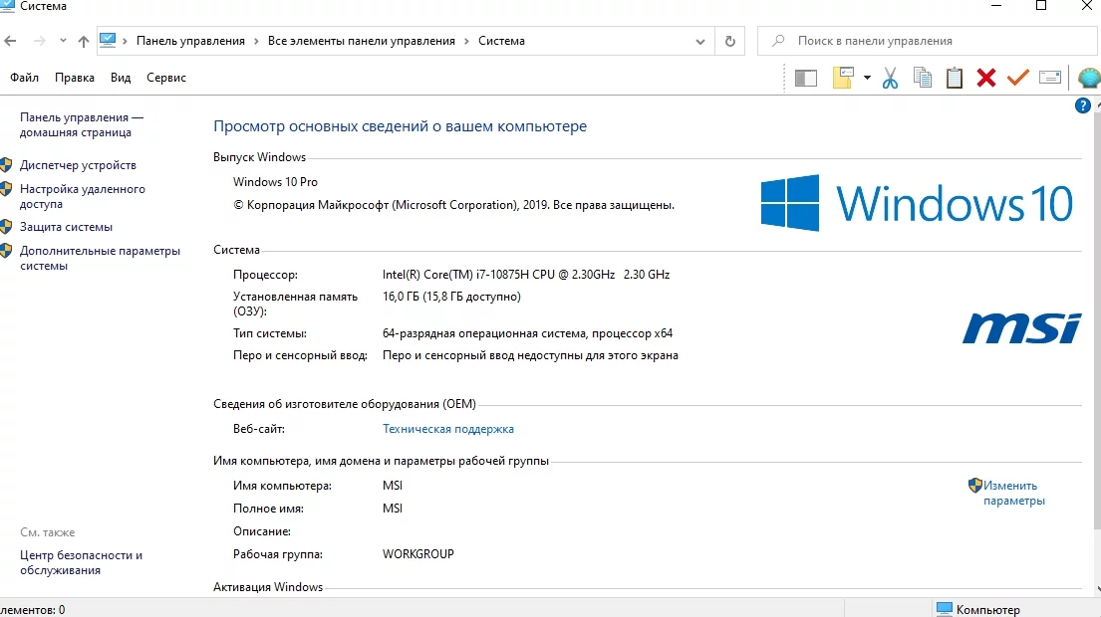Open Classic Shell settings shell icon

click(1089, 78)
